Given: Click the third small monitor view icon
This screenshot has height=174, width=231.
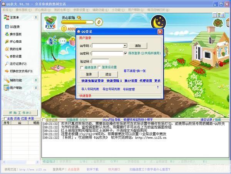Looking at the screenshot, I should click(223, 15).
